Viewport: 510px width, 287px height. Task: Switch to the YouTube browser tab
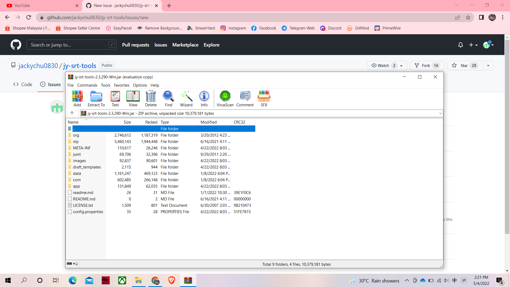[42, 6]
